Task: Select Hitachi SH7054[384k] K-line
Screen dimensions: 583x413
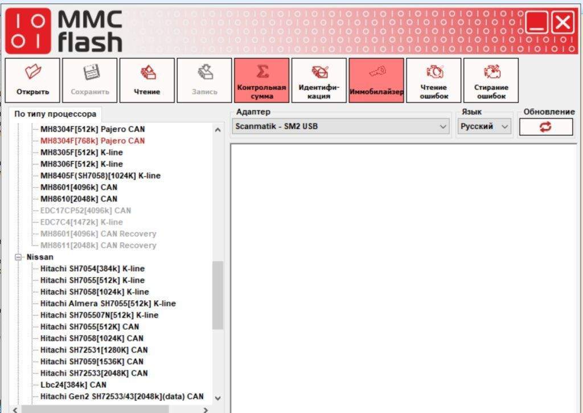Action: [93, 269]
